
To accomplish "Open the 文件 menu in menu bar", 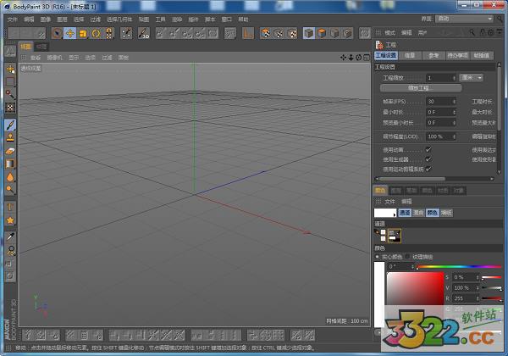I will pos(12,19).
